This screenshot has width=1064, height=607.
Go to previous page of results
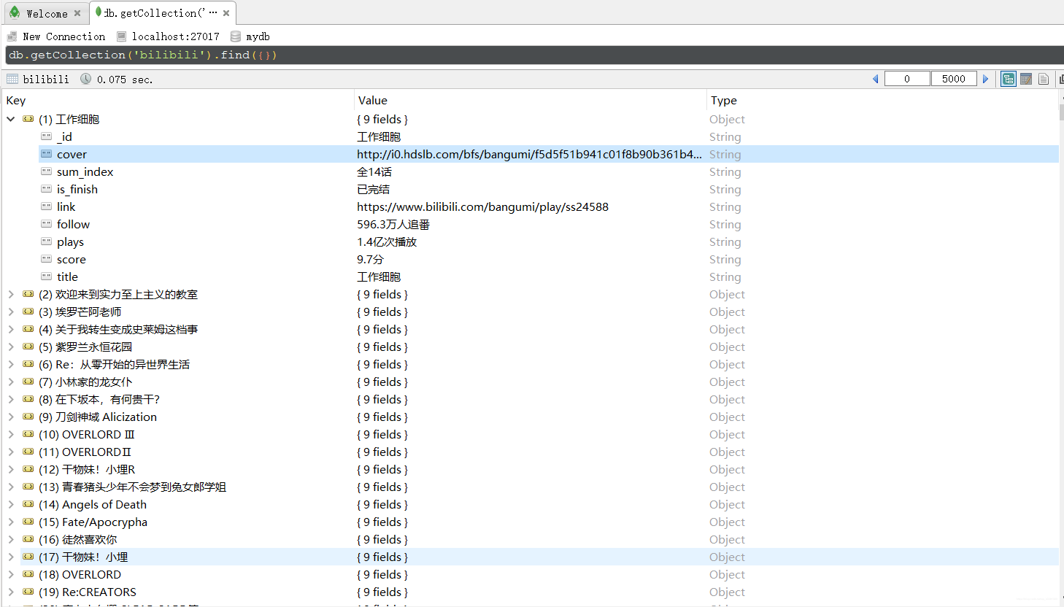[x=876, y=79]
